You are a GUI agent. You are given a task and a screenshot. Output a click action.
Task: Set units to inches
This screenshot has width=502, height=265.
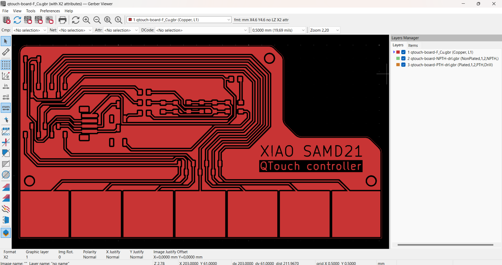[x=6, y=86]
